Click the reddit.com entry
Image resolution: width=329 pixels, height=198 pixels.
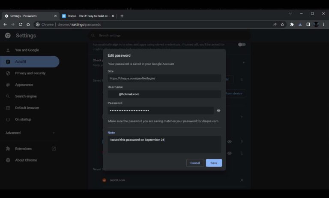(x=117, y=180)
